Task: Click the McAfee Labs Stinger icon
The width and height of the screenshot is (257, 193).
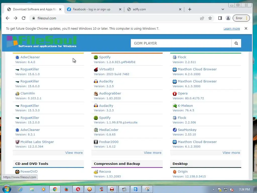Action: [17, 142]
